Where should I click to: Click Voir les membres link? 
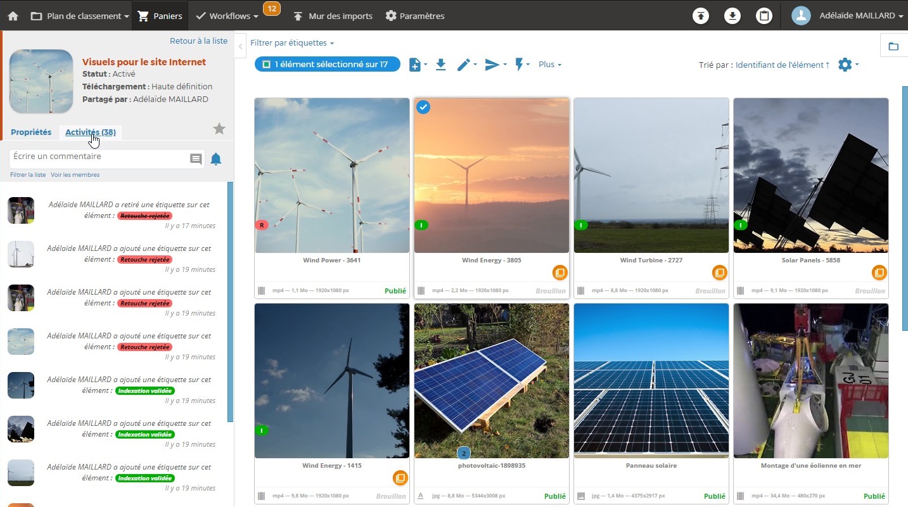(x=75, y=175)
